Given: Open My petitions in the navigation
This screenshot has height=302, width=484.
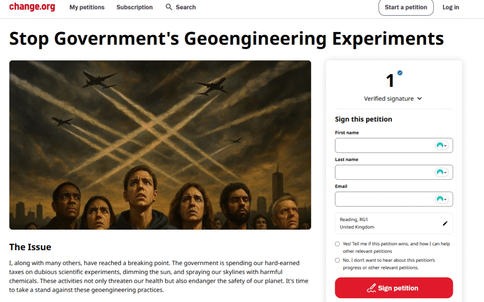Looking at the screenshot, I should 87,7.
